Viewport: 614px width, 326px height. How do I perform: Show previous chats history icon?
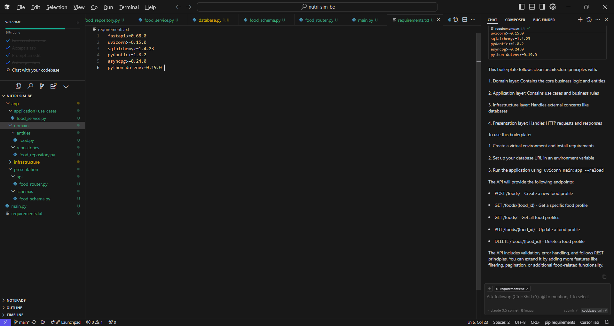589,19
